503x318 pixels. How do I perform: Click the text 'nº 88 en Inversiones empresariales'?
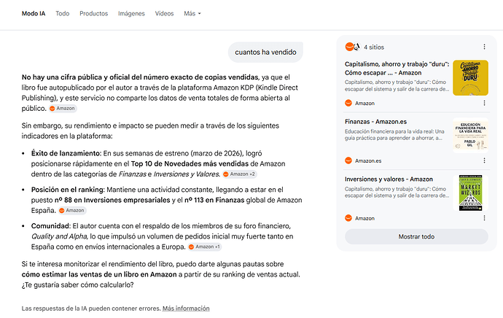tap(112, 200)
